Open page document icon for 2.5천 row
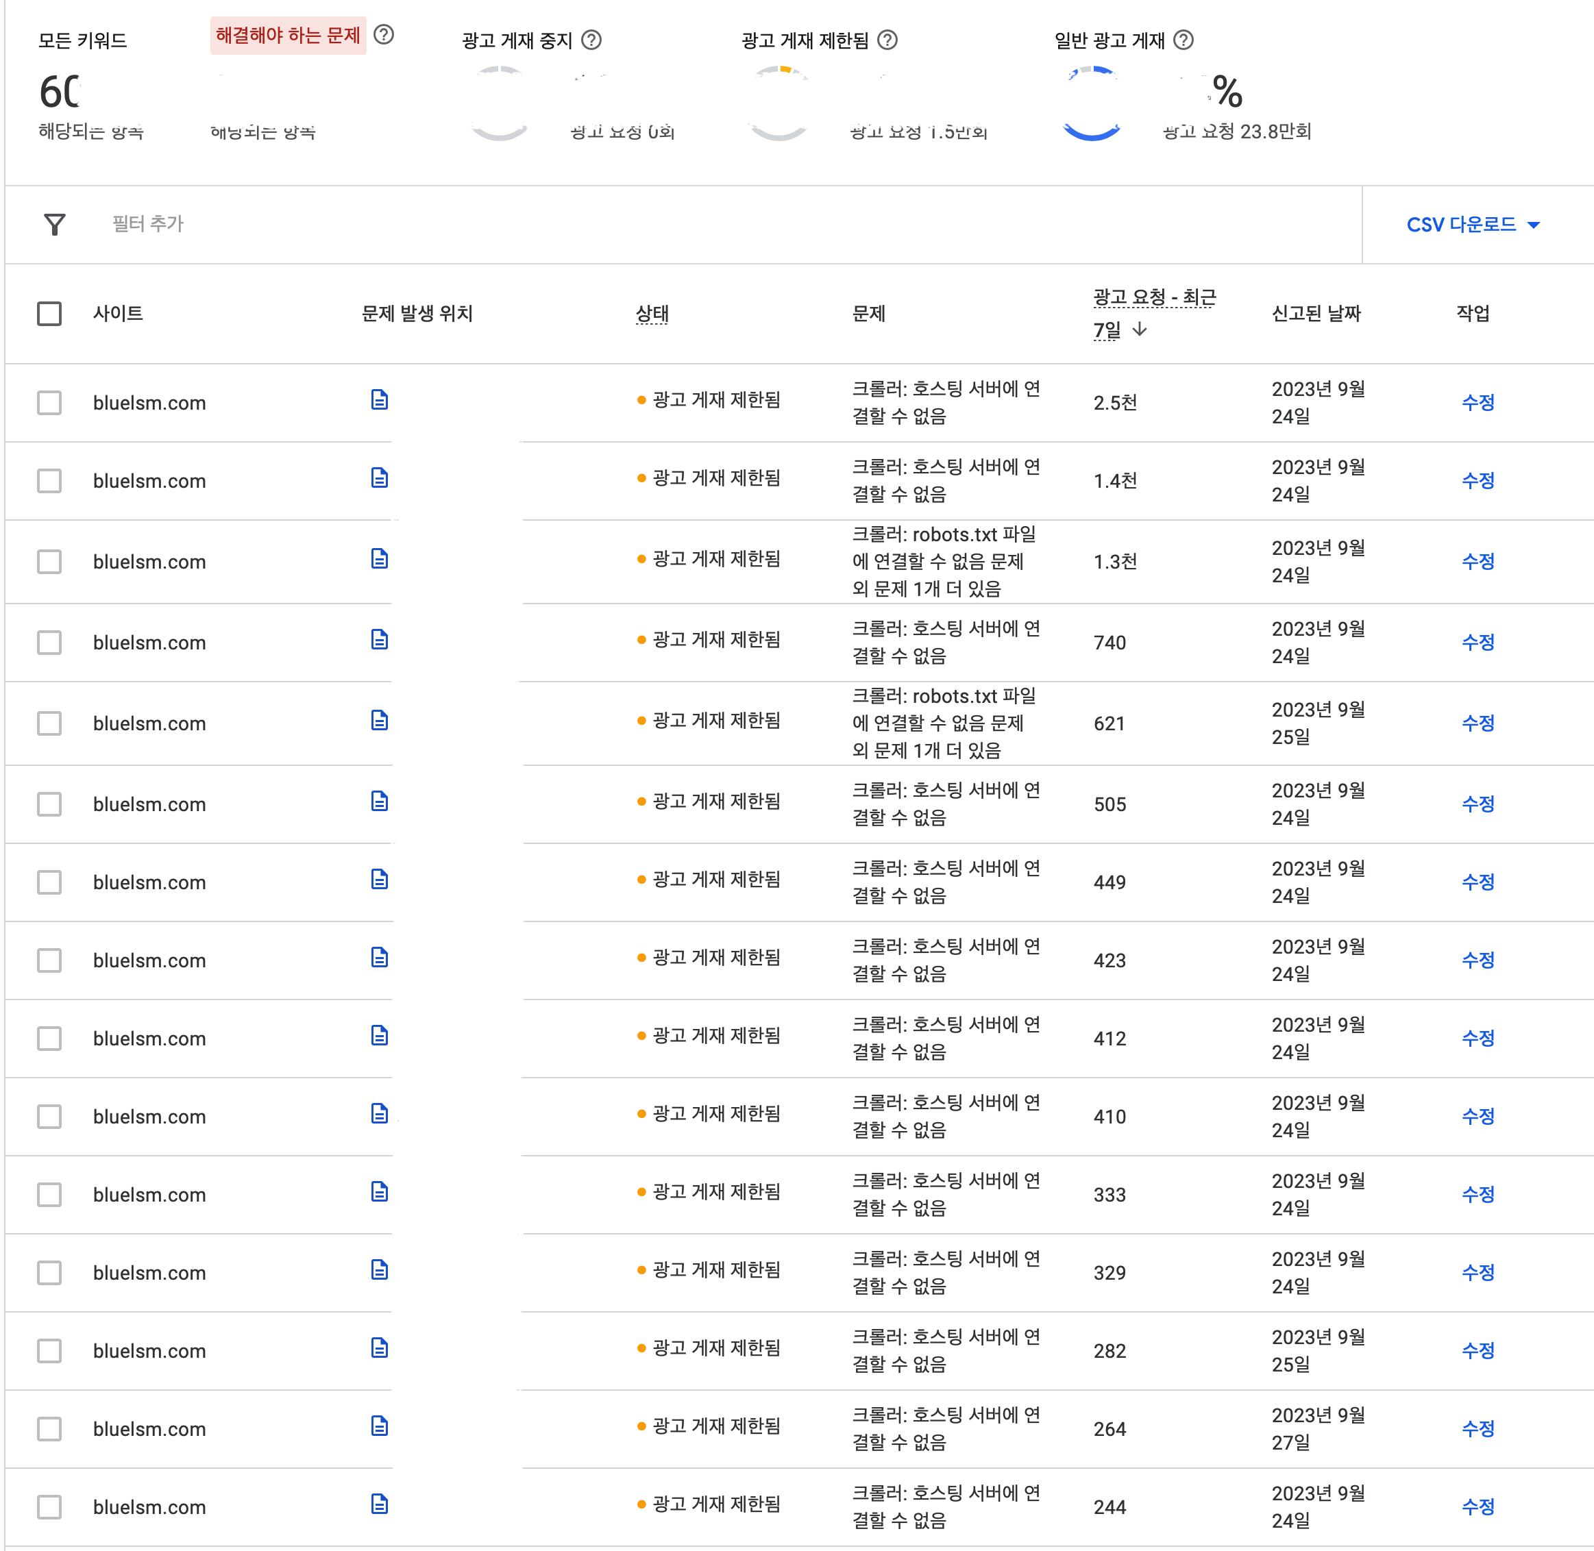 click(x=379, y=400)
